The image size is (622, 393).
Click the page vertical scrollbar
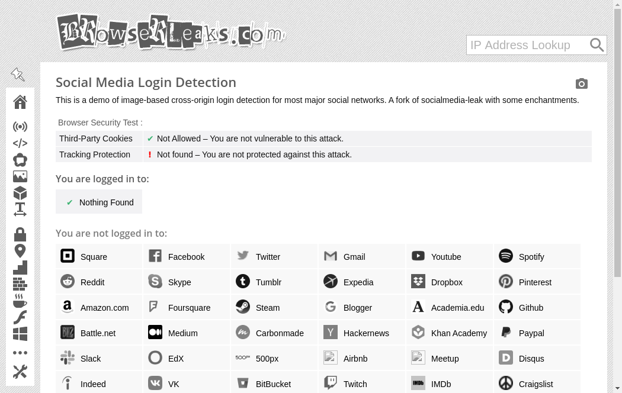618,178
